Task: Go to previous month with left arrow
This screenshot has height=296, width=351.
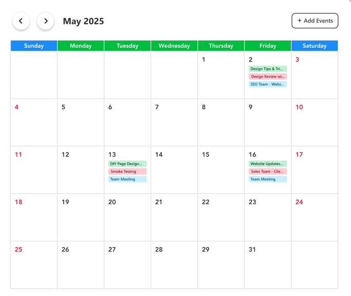Action: pos(21,21)
